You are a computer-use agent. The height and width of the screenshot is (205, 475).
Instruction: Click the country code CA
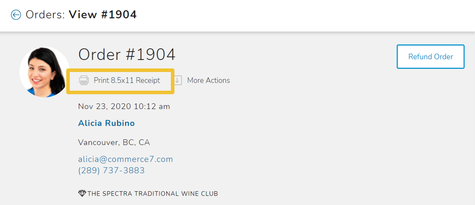tap(144, 143)
